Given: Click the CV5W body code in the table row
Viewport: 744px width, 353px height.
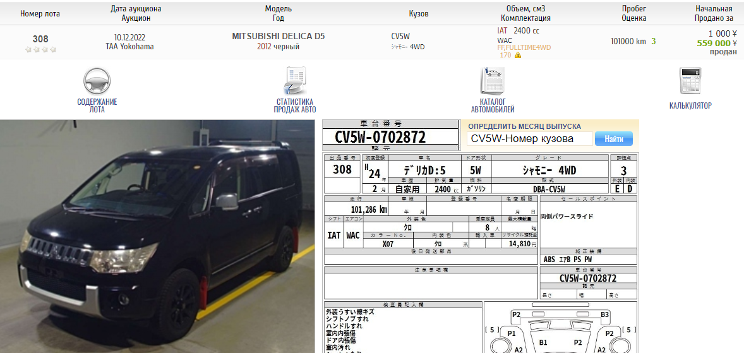Looking at the screenshot, I should coord(400,36).
